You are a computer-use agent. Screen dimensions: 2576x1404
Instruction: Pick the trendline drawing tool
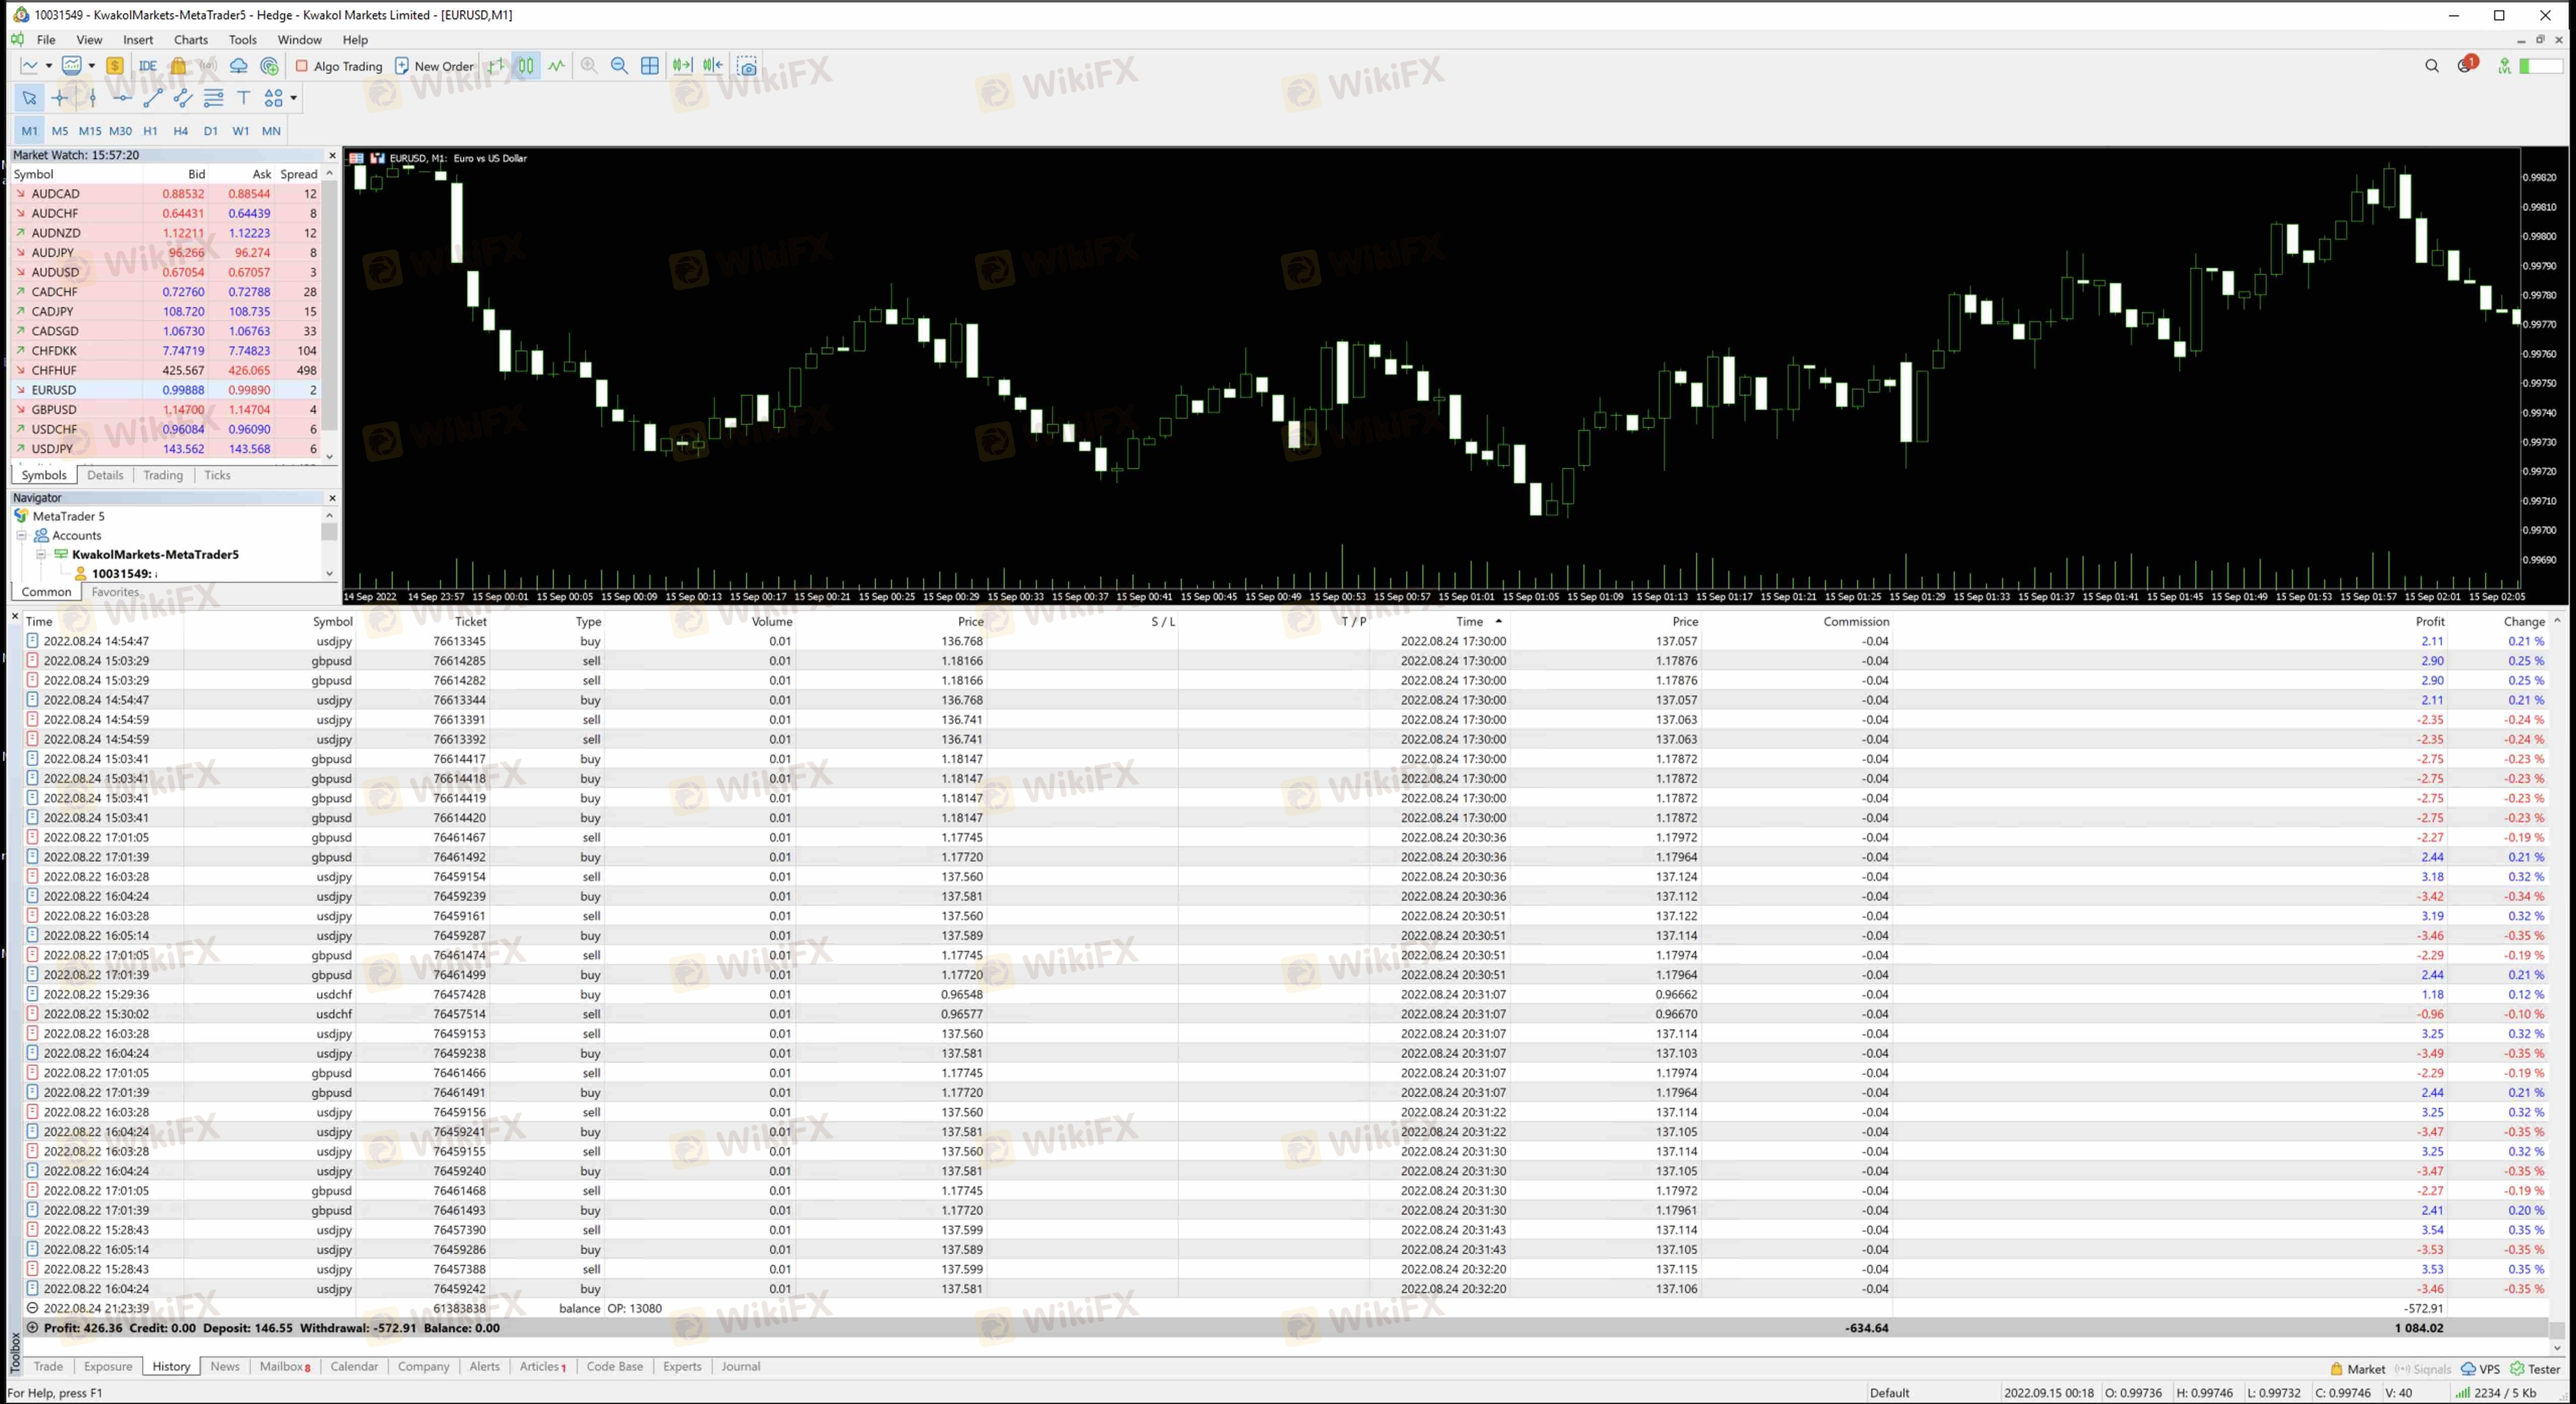click(153, 98)
